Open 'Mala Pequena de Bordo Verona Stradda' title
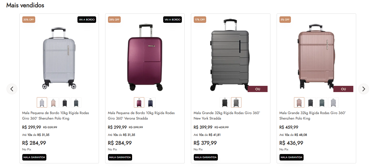 pos(141,116)
